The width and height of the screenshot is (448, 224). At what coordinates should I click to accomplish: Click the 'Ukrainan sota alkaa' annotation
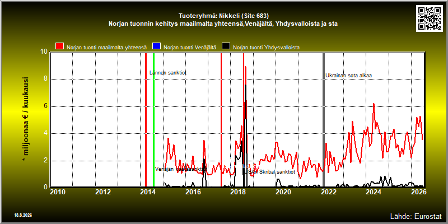(348, 76)
